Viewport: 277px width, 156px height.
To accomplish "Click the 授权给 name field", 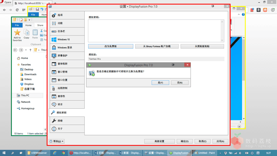I will pos(156,59).
